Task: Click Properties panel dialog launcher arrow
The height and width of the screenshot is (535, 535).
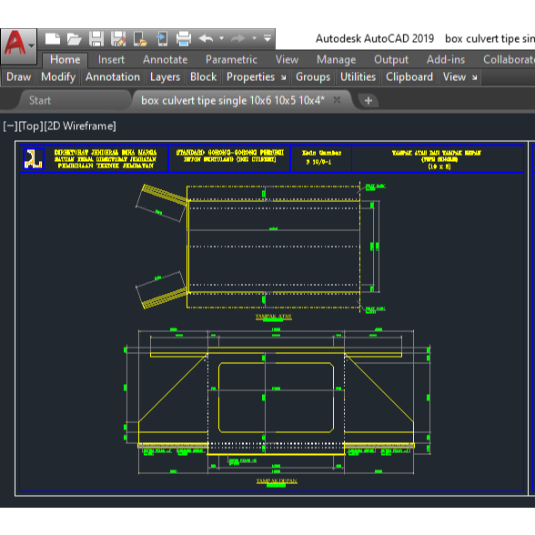Action: (284, 78)
